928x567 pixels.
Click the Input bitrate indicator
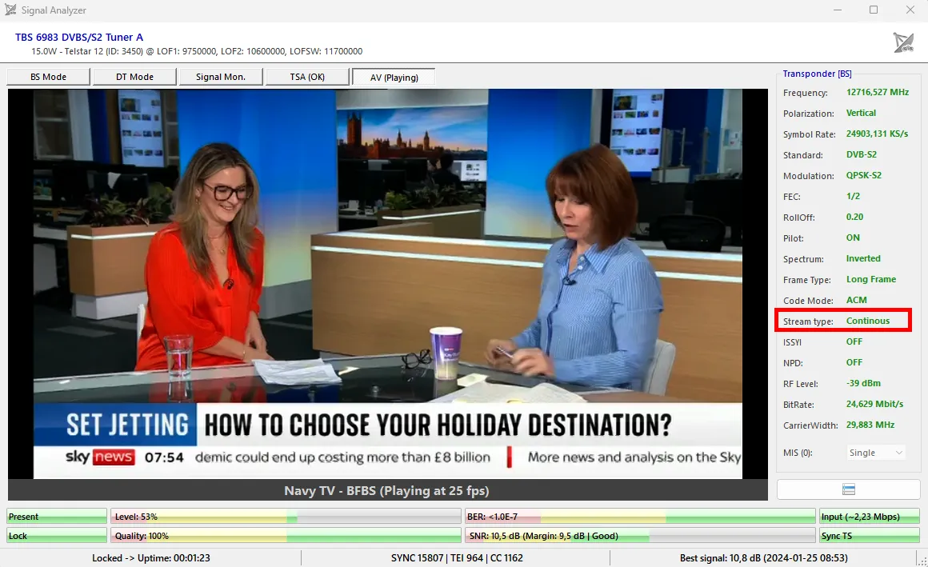pyautogui.click(x=869, y=517)
